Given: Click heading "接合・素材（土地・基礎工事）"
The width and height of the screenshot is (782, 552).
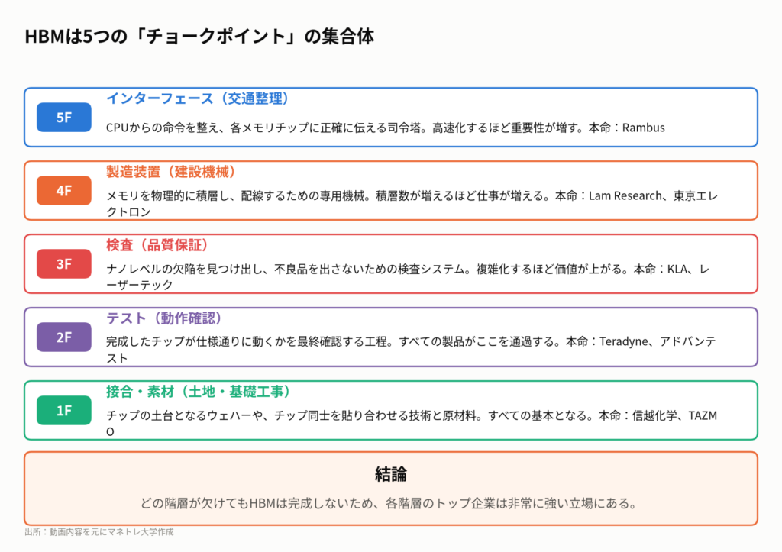Looking at the screenshot, I should coord(198,392).
